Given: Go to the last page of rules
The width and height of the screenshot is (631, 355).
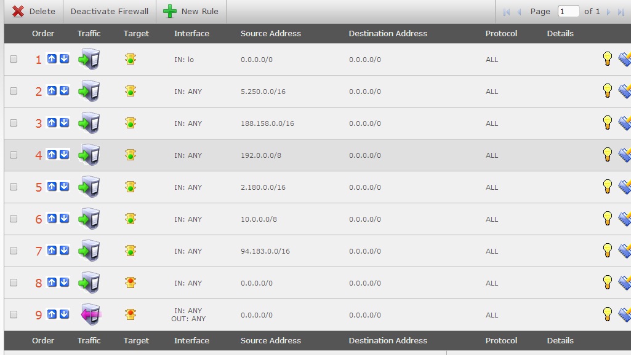Looking at the screenshot, I should [x=620, y=12].
